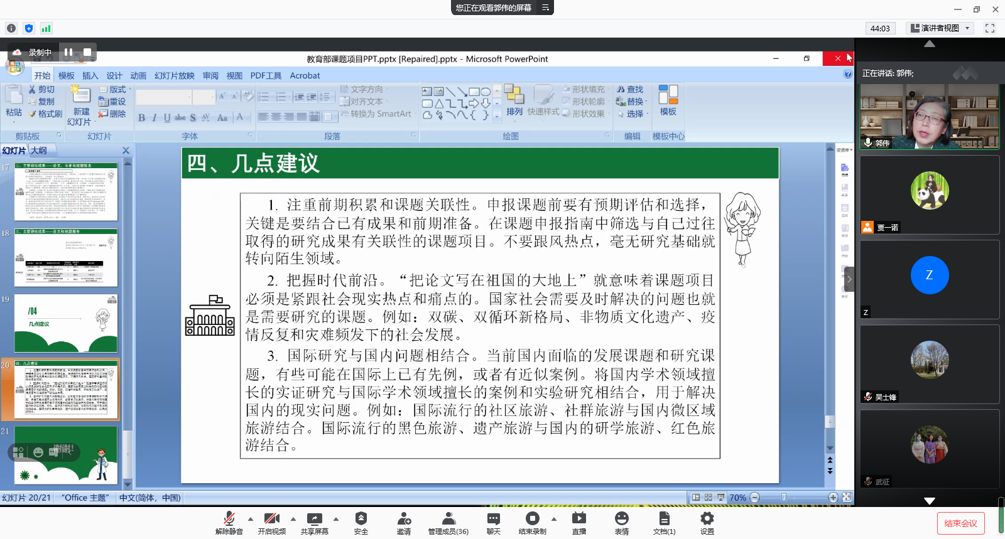Open the live stream icon
This screenshot has height=539, width=1005.
pyautogui.click(x=579, y=519)
